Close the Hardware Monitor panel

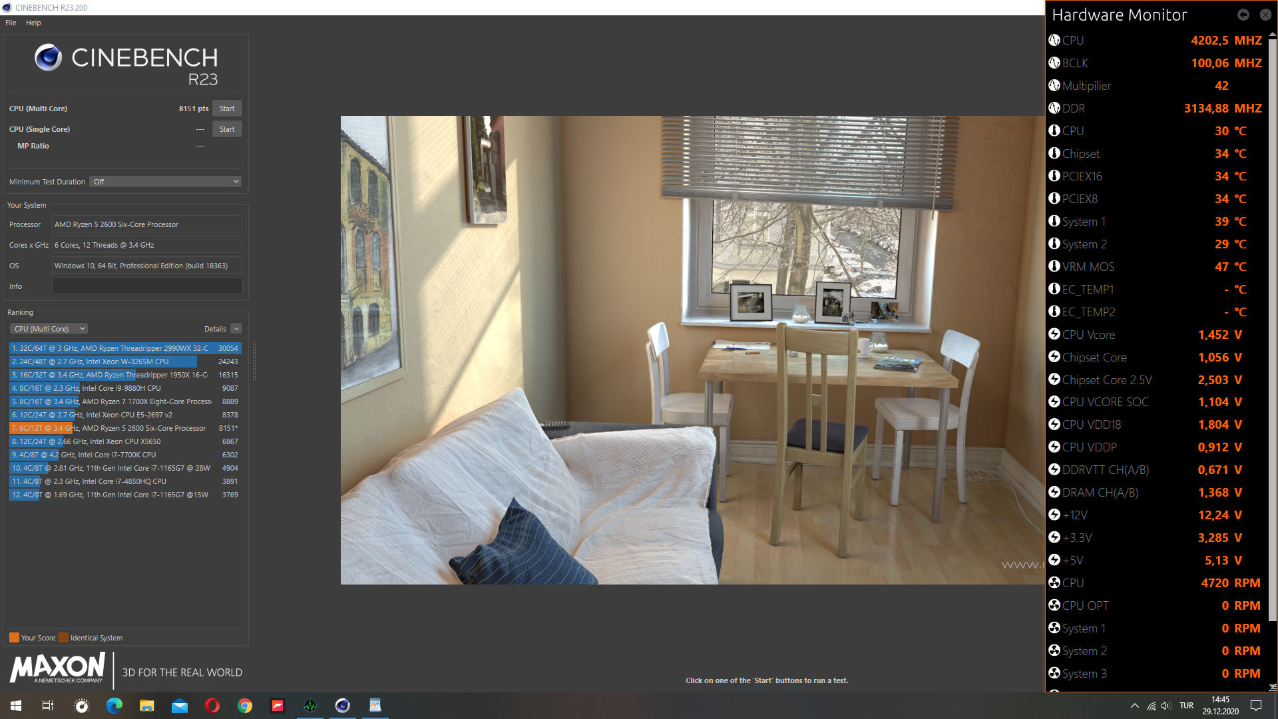click(x=1265, y=14)
